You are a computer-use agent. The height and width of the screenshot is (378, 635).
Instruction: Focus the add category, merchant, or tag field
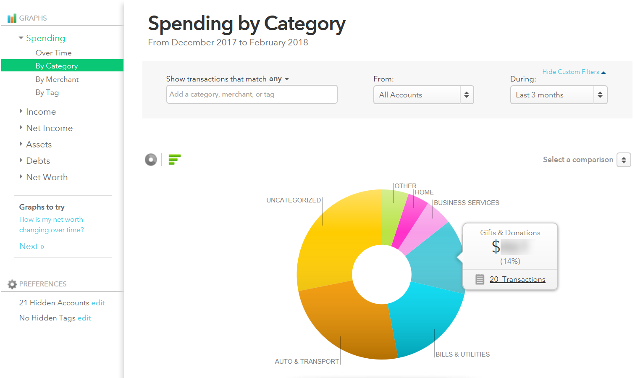point(252,94)
